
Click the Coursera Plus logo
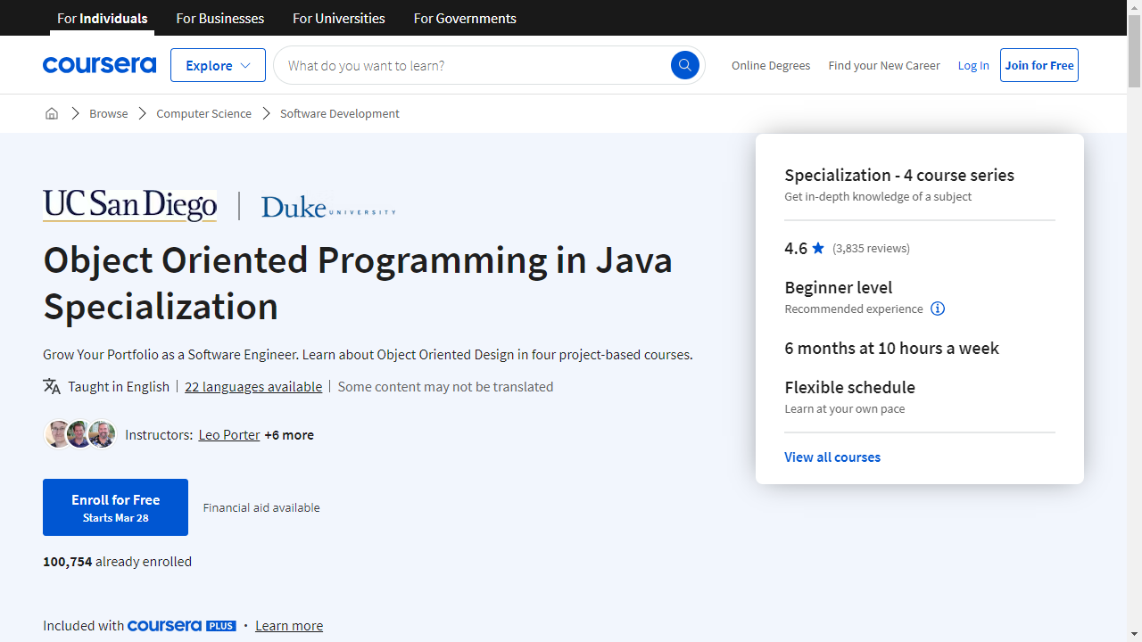tap(182, 625)
